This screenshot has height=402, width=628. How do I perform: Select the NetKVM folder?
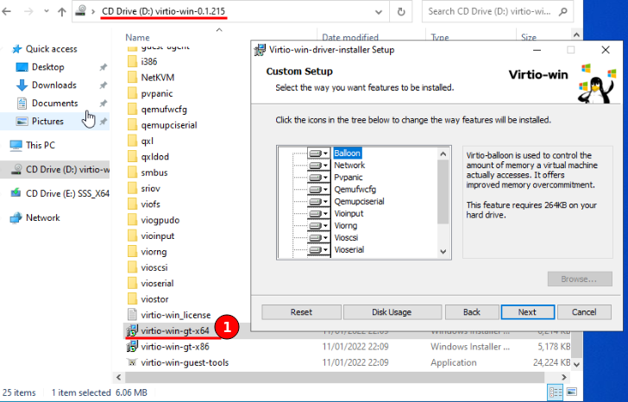(x=157, y=78)
